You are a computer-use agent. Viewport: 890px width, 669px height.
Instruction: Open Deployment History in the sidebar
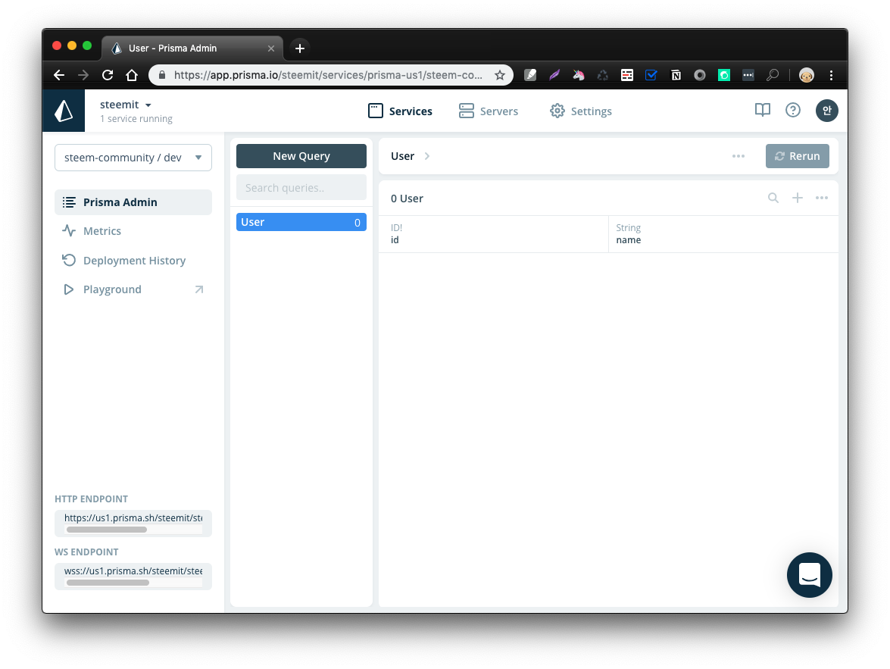tap(133, 261)
